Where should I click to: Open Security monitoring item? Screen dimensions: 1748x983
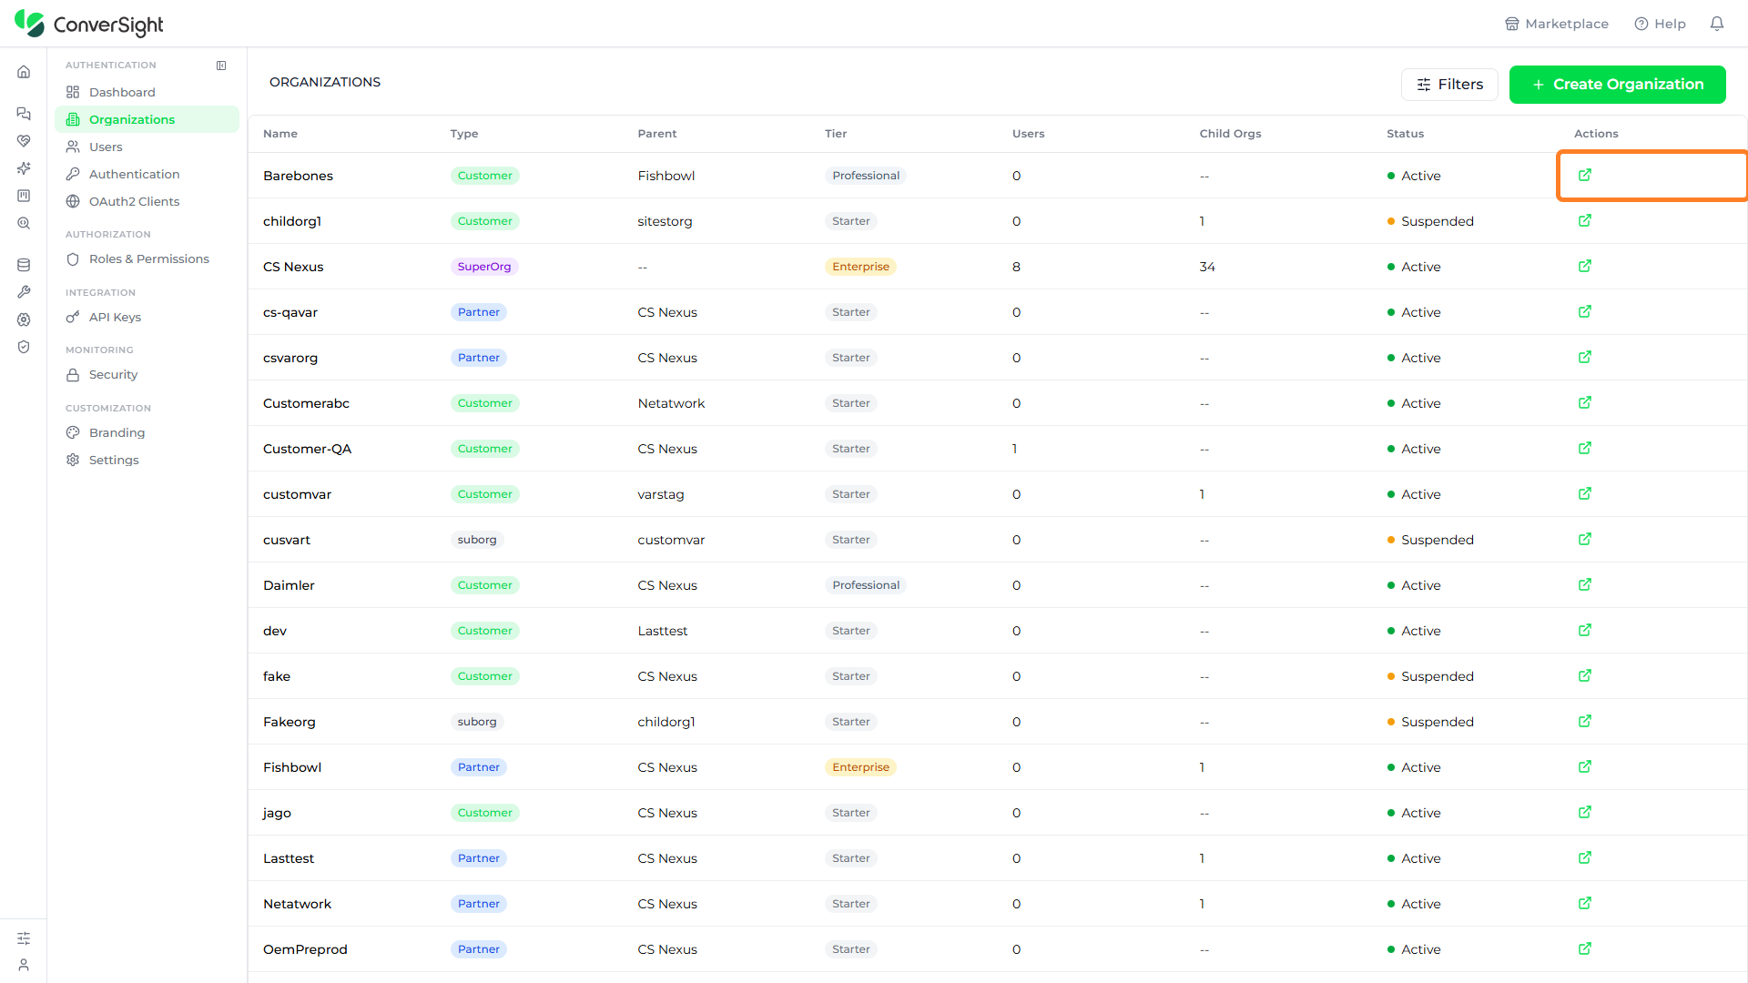pyautogui.click(x=147, y=374)
